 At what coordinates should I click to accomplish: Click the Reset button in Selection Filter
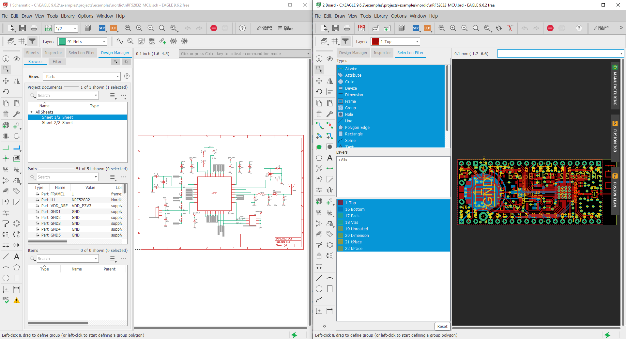(442, 326)
